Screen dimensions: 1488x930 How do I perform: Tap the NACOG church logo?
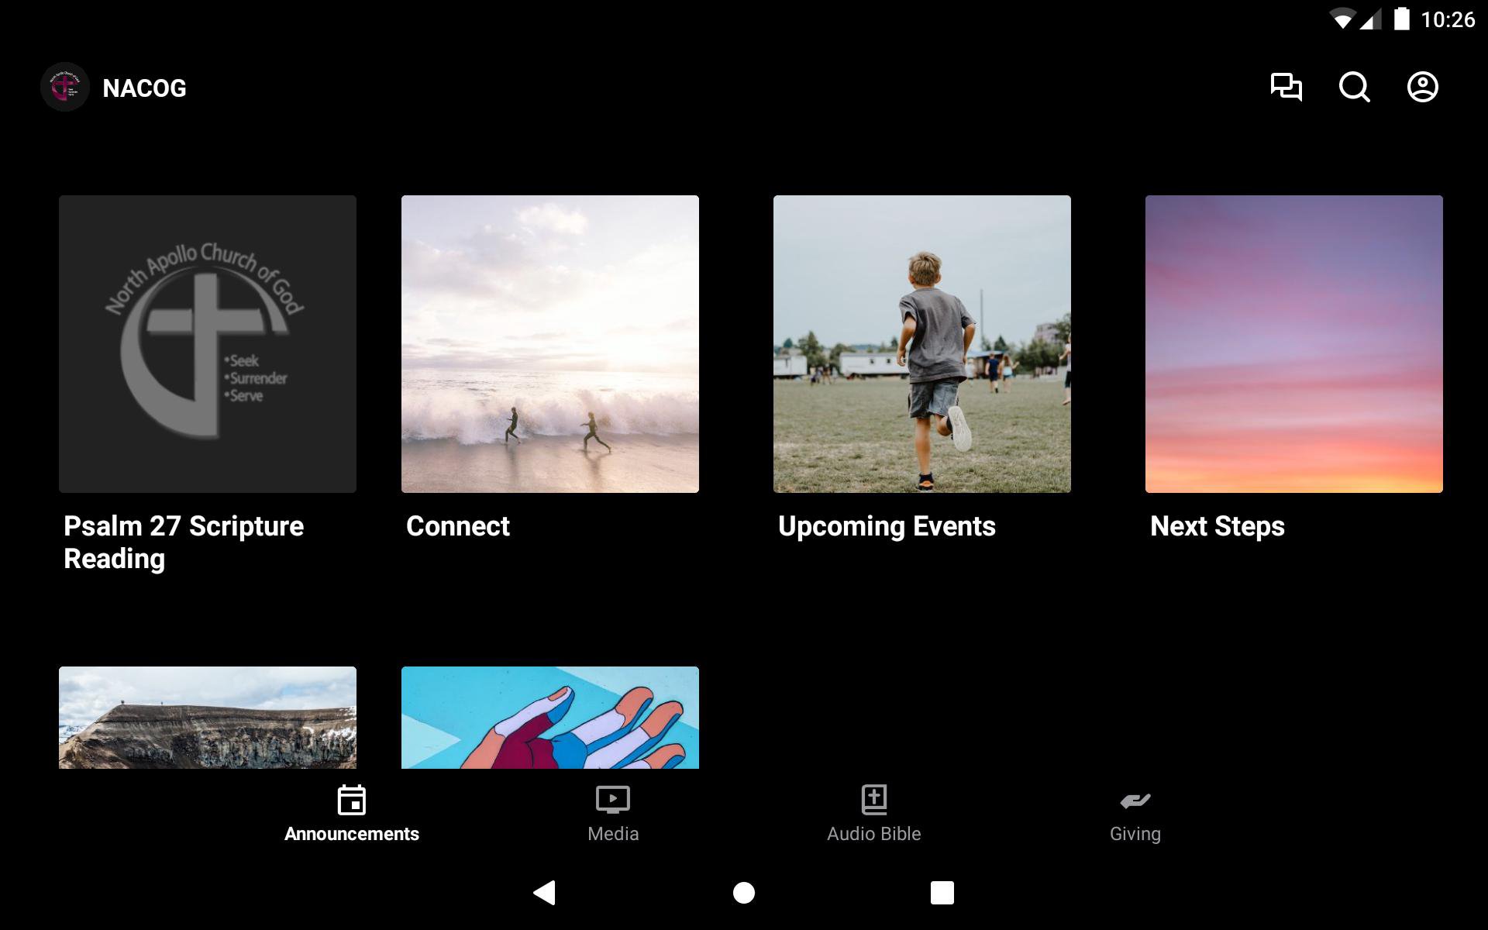point(65,87)
